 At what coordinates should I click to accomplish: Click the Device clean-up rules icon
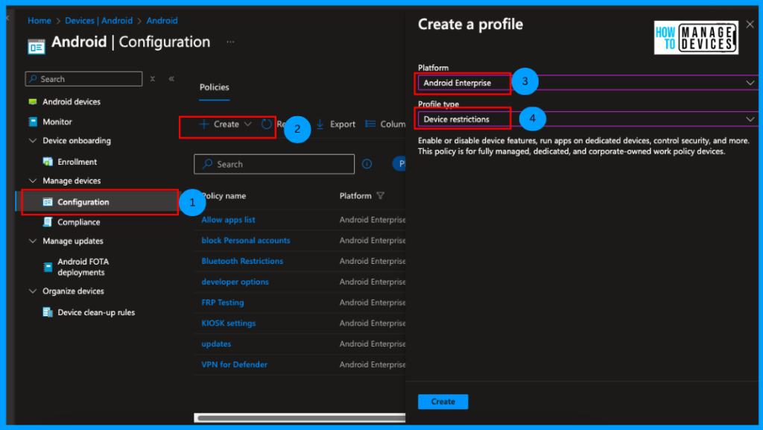pos(48,312)
